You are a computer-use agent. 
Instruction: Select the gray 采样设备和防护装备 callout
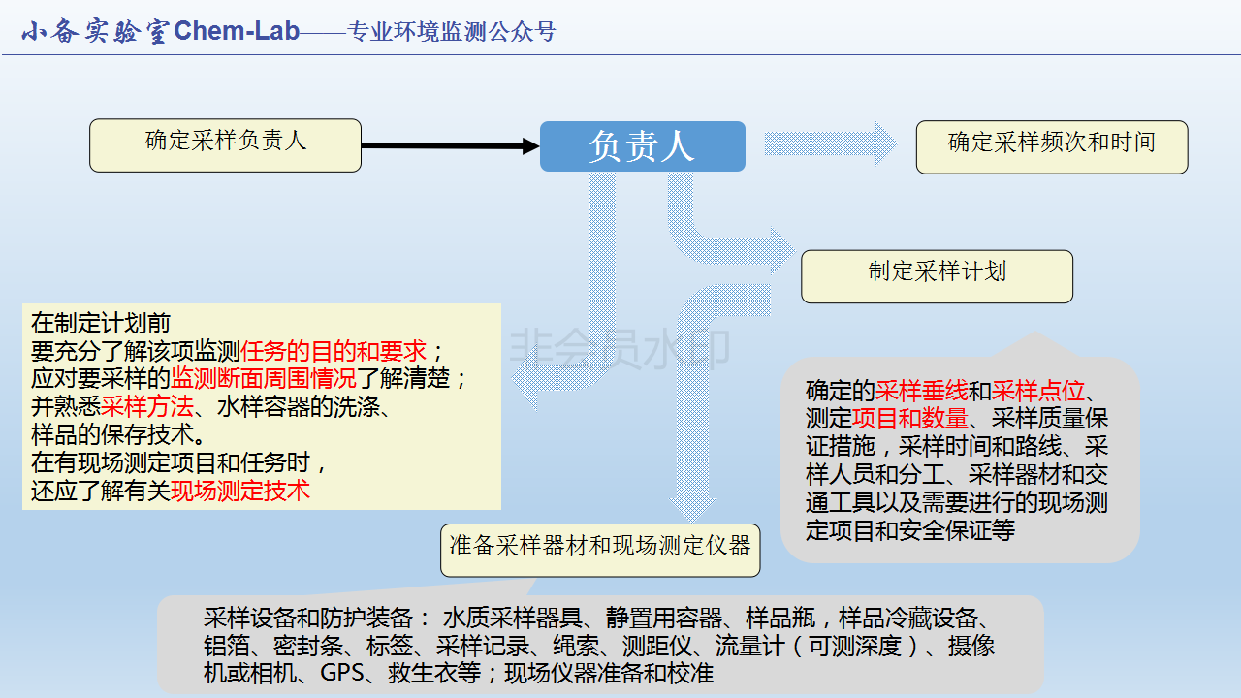tap(599, 646)
